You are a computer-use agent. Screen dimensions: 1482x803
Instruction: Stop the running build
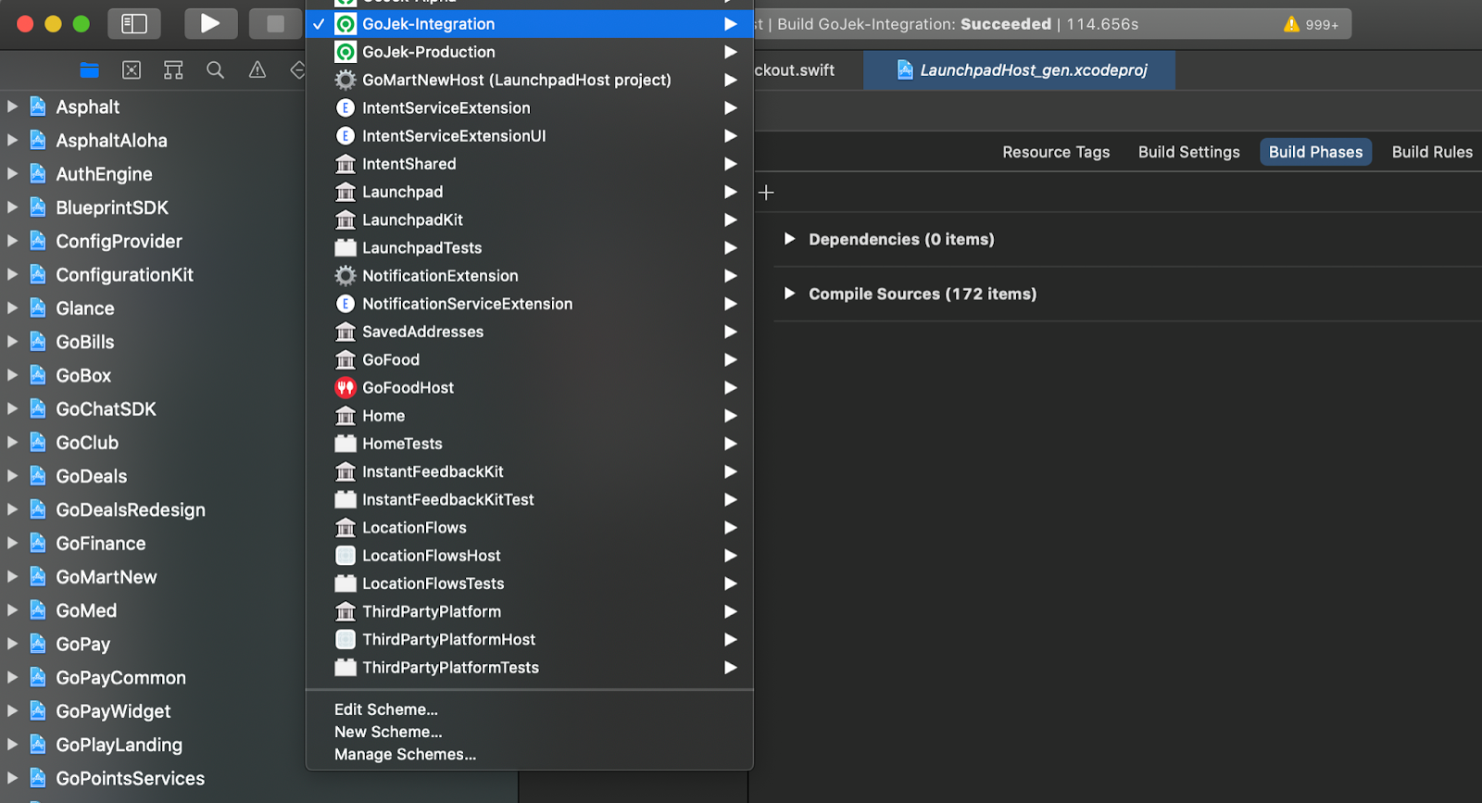click(x=275, y=23)
